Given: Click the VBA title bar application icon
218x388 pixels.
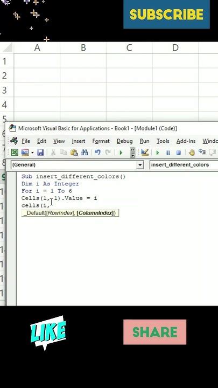Looking at the screenshot, I should point(12,128).
